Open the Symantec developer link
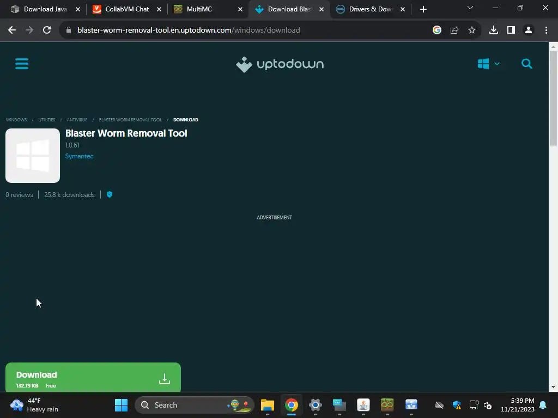Image resolution: width=558 pixels, height=418 pixels. 79,156
